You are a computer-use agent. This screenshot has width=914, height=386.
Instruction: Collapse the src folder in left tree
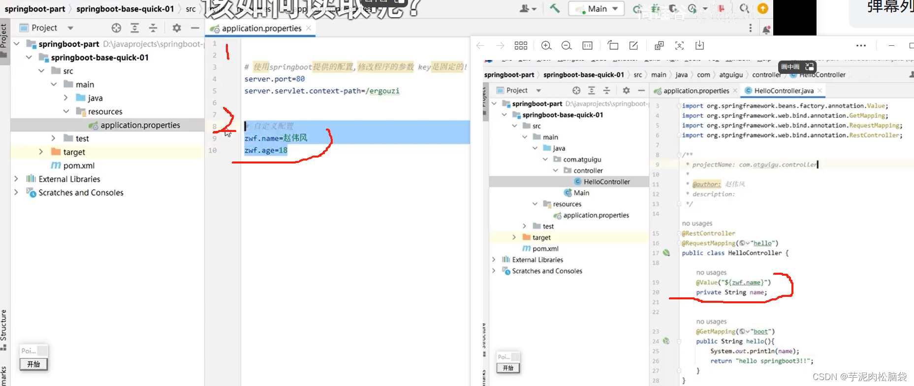41,71
